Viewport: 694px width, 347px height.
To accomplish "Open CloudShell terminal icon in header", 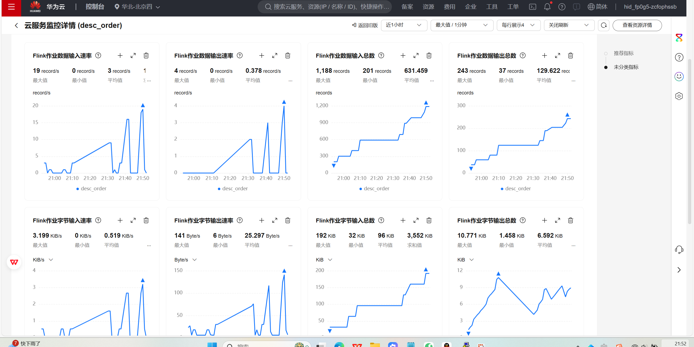I will point(532,7).
